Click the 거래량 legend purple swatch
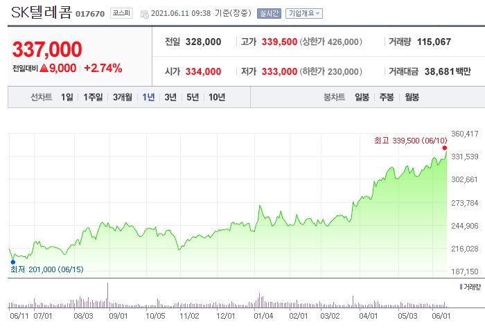This screenshot has width=485, height=329. pos(461,287)
